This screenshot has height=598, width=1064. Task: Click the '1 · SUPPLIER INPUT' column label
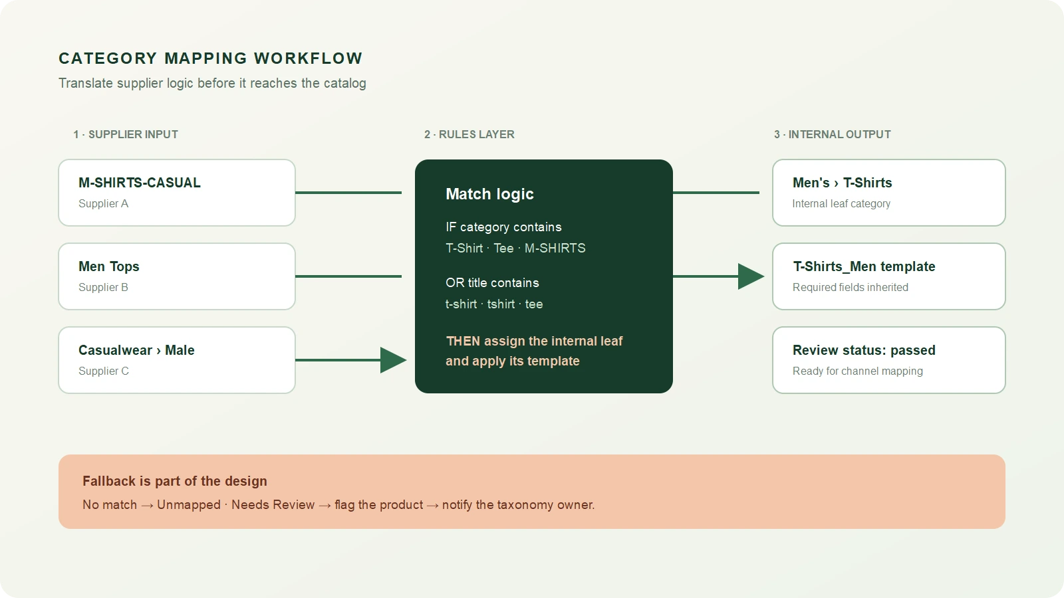[126, 134]
